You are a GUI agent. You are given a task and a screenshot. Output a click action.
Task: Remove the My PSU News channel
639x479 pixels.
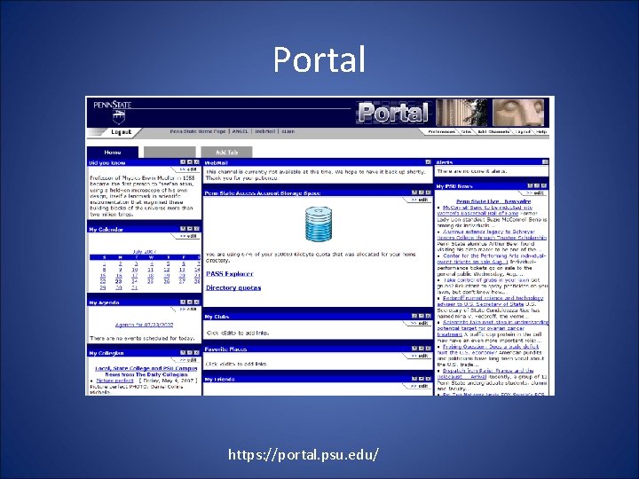point(544,185)
